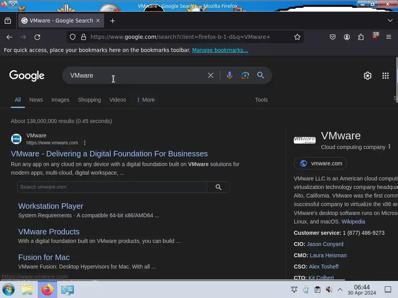Click the VMware logo thumbnail in knowledge panel
Screen dimensions: 398x298
305,140
